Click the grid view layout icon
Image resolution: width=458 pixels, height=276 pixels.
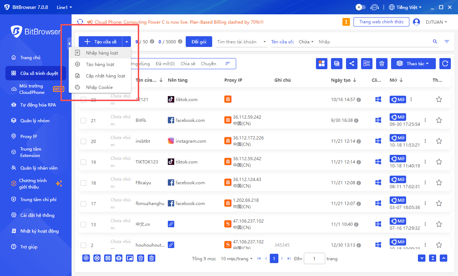321,63
